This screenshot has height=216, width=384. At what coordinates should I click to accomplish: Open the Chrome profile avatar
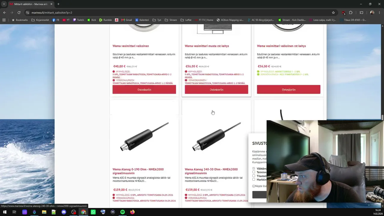tap(372, 13)
